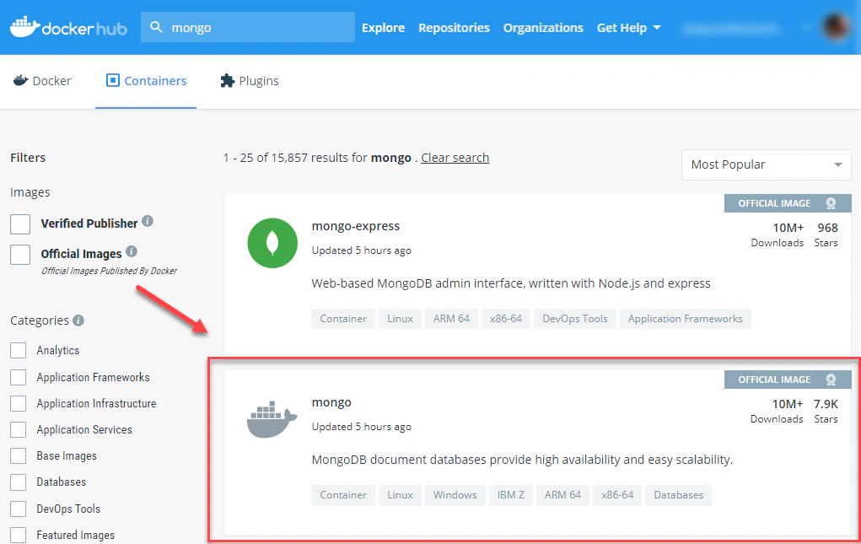
Task: Click mongo description about document databases
Action: point(522,460)
